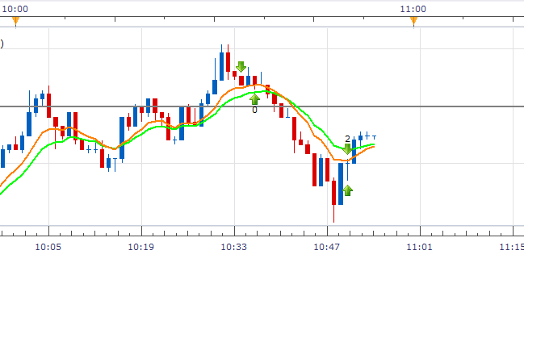545x363 pixels.
Task: Click the 10:33 time axis label
Action: (x=233, y=247)
